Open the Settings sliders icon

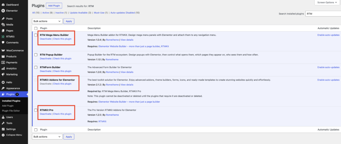pyautogui.click(x=3, y=129)
